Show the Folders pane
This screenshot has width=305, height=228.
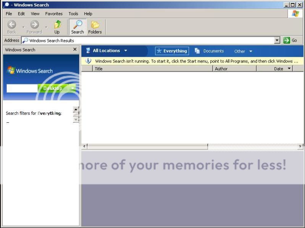(95, 27)
